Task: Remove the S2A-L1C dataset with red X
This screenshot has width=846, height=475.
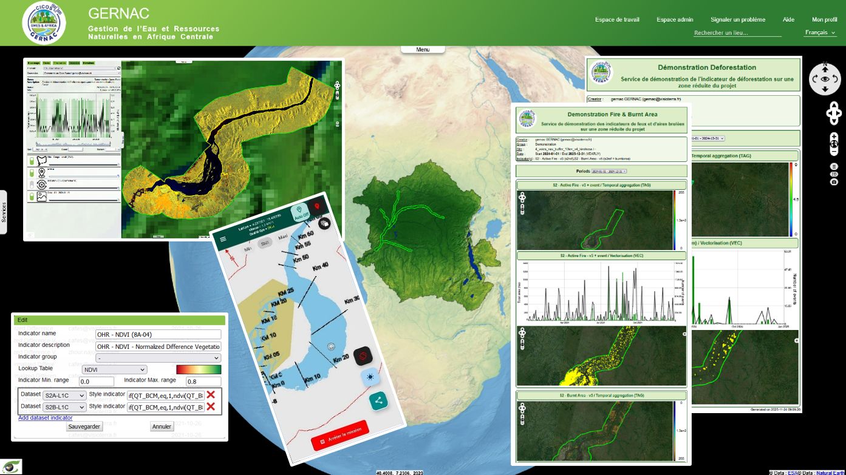Action: point(211,395)
